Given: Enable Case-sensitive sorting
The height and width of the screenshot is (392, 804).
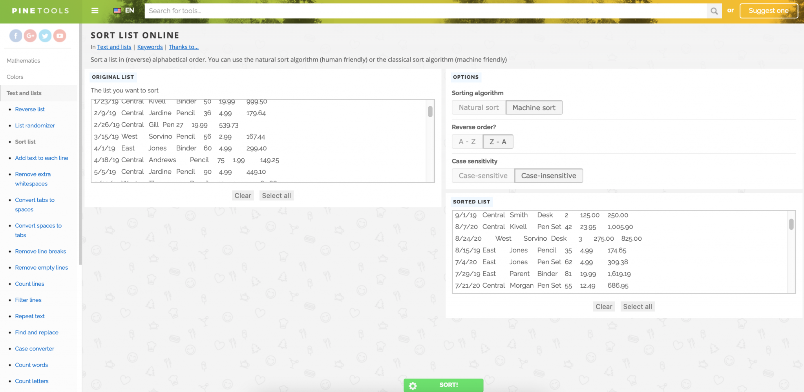Looking at the screenshot, I should 482,175.
